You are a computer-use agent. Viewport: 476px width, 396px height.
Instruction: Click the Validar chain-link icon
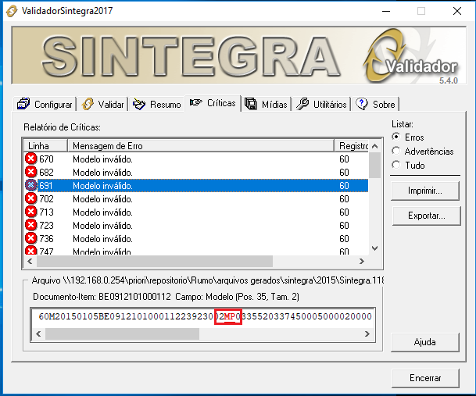(88, 104)
